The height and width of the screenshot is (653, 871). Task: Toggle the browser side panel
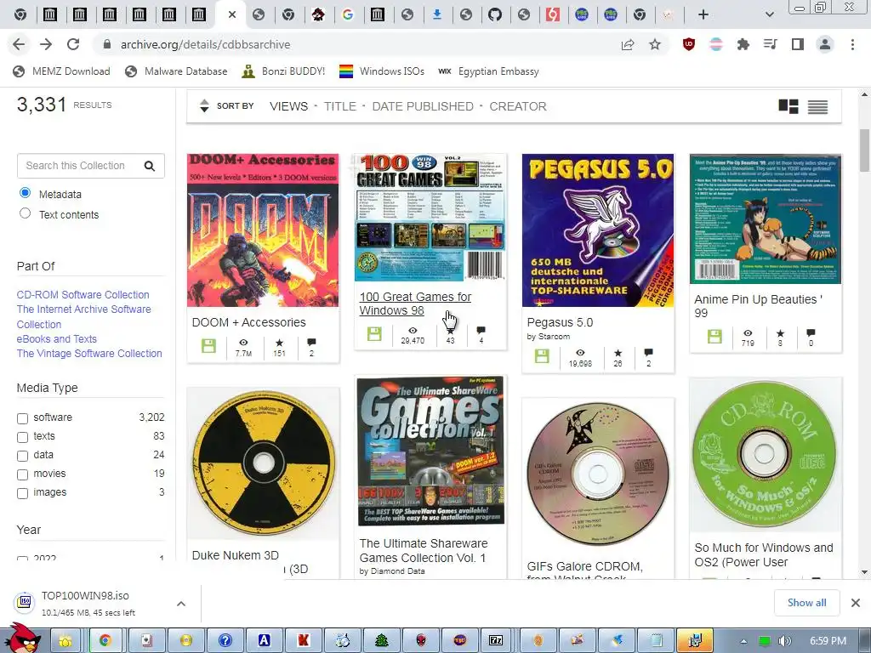(798, 44)
